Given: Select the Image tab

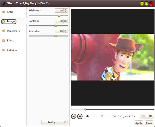Looking at the screenshot, I should point(11,21).
